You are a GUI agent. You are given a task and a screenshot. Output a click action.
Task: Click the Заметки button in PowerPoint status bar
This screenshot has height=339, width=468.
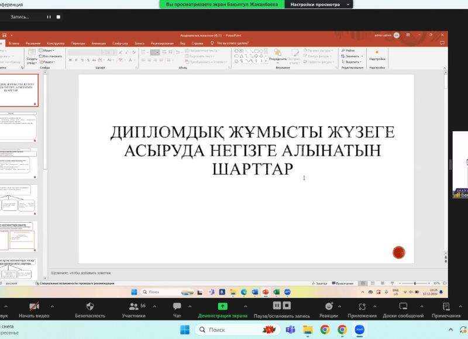coord(321,283)
